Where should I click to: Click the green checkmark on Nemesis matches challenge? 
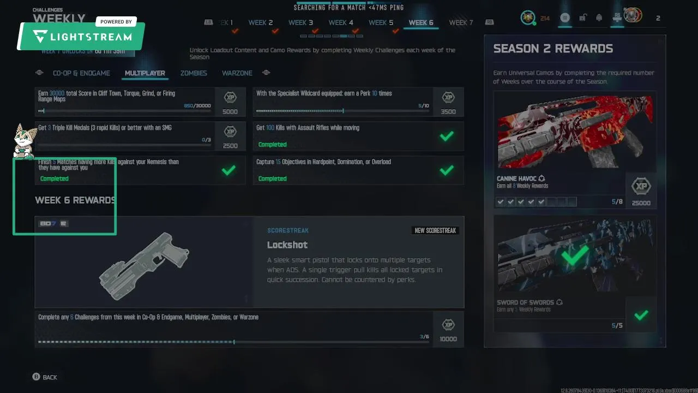228,170
